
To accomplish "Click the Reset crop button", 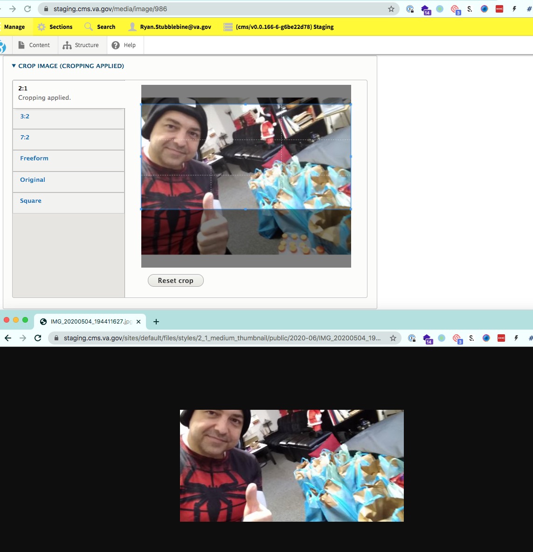I will 176,281.
